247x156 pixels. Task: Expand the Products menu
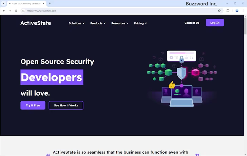click(98, 23)
